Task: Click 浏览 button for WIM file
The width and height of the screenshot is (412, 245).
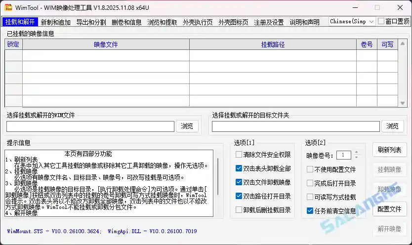Action: click(187, 126)
